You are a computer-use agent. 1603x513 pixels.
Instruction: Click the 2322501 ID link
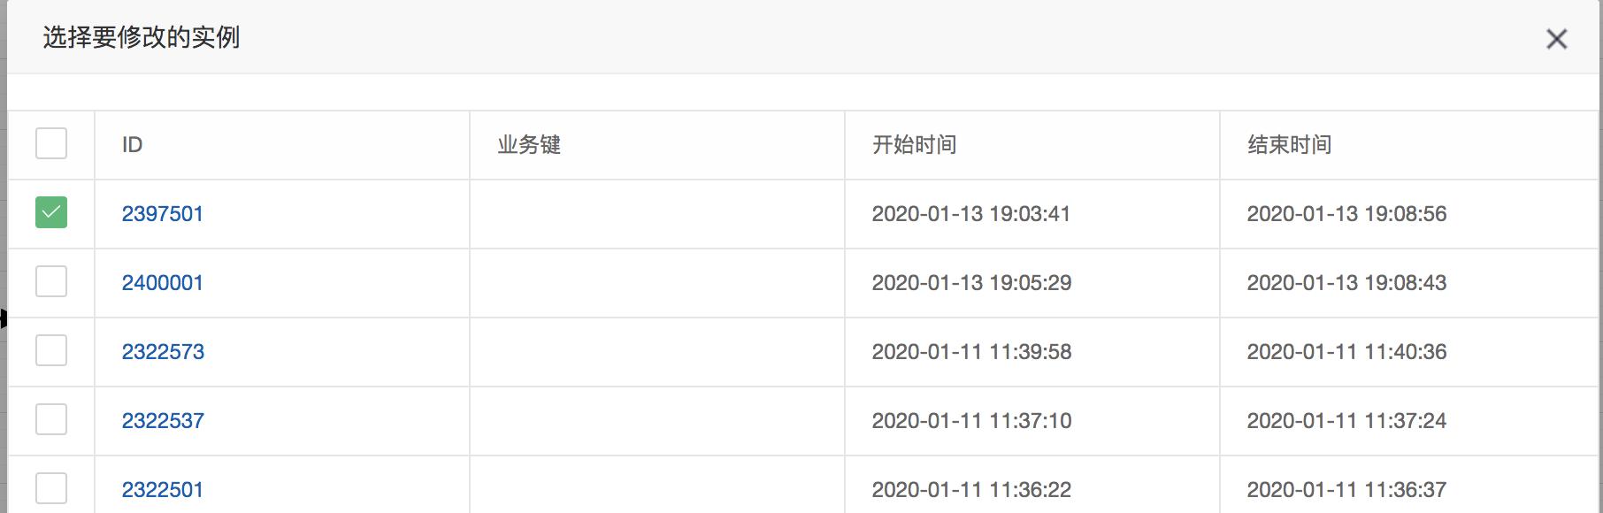click(x=163, y=490)
